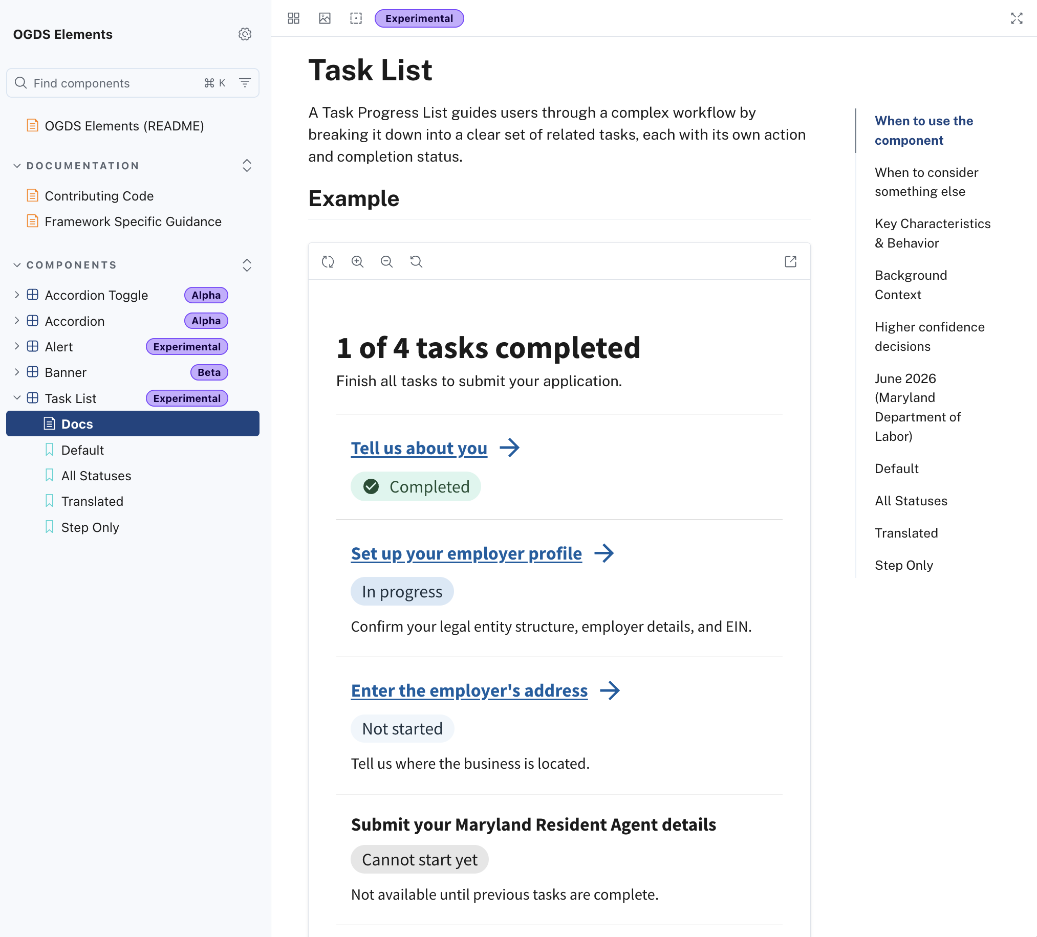Open the Contributing Code page
Viewport: 1037px width, 937px height.
(99, 196)
